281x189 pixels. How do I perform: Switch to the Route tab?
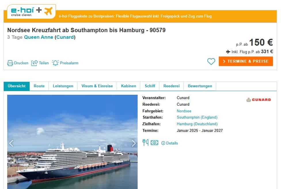pyautogui.click(x=39, y=86)
